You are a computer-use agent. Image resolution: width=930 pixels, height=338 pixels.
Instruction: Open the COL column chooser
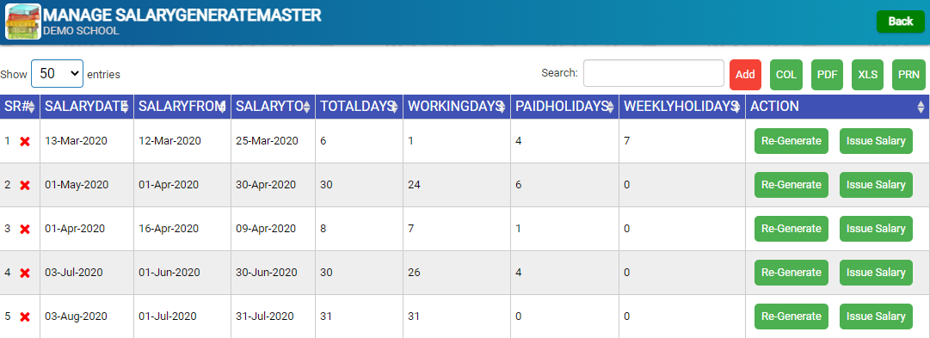pyautogui.click(x=785, y=75)
